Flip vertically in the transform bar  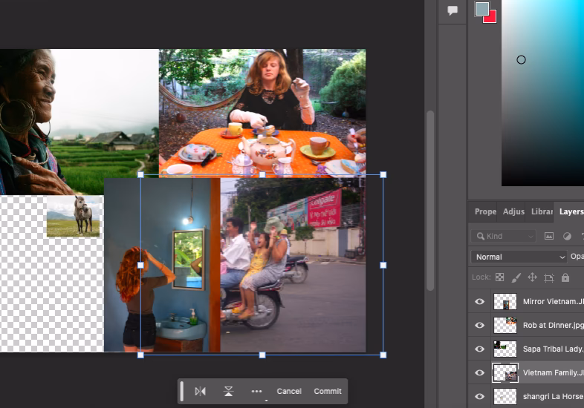point(228,391)
